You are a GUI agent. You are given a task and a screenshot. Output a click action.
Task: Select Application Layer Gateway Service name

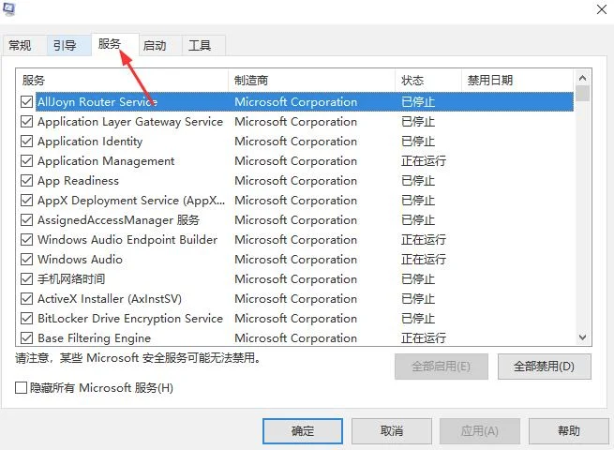click(130, 122)
